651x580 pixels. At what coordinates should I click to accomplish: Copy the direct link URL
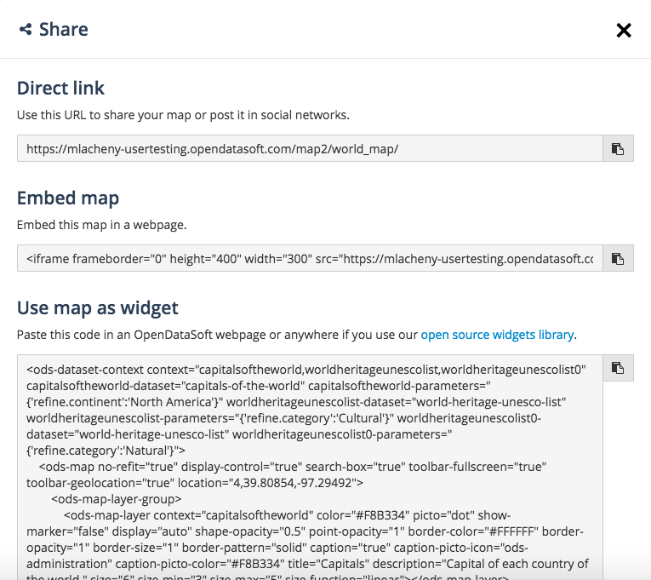coord(618,148)
